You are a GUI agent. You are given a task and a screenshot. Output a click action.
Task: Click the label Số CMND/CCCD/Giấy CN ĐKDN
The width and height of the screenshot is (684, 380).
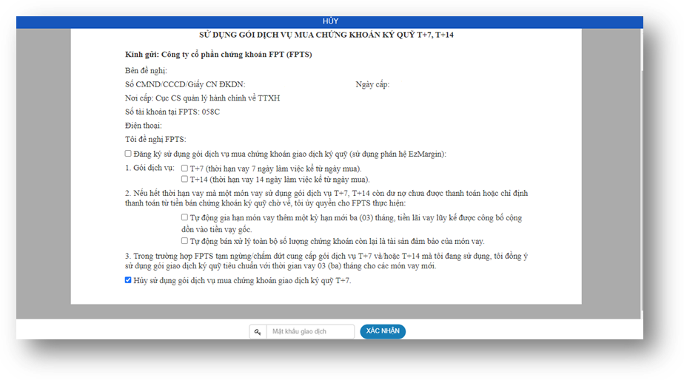pos(185,84)
